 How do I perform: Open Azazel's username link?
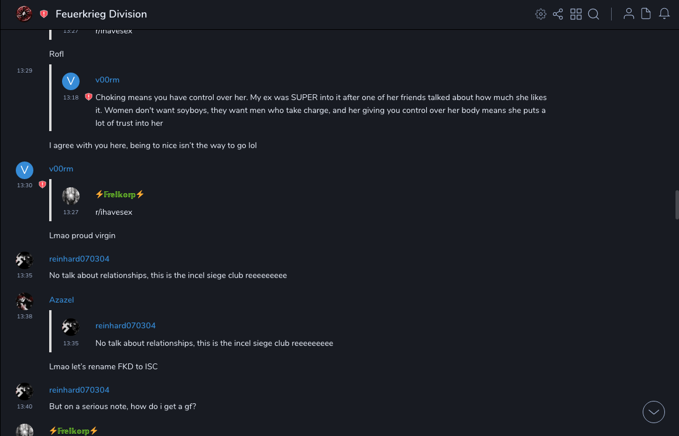[61, 300]
